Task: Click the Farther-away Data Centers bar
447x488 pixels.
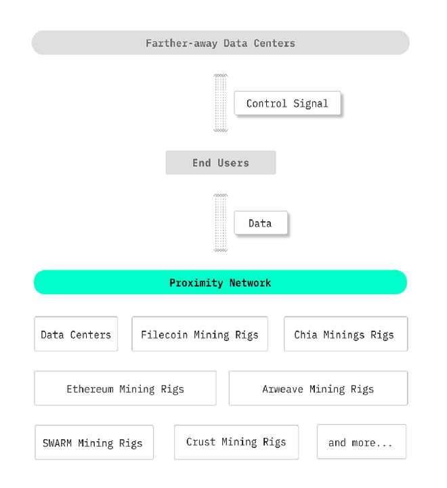Action: (220, 43)
